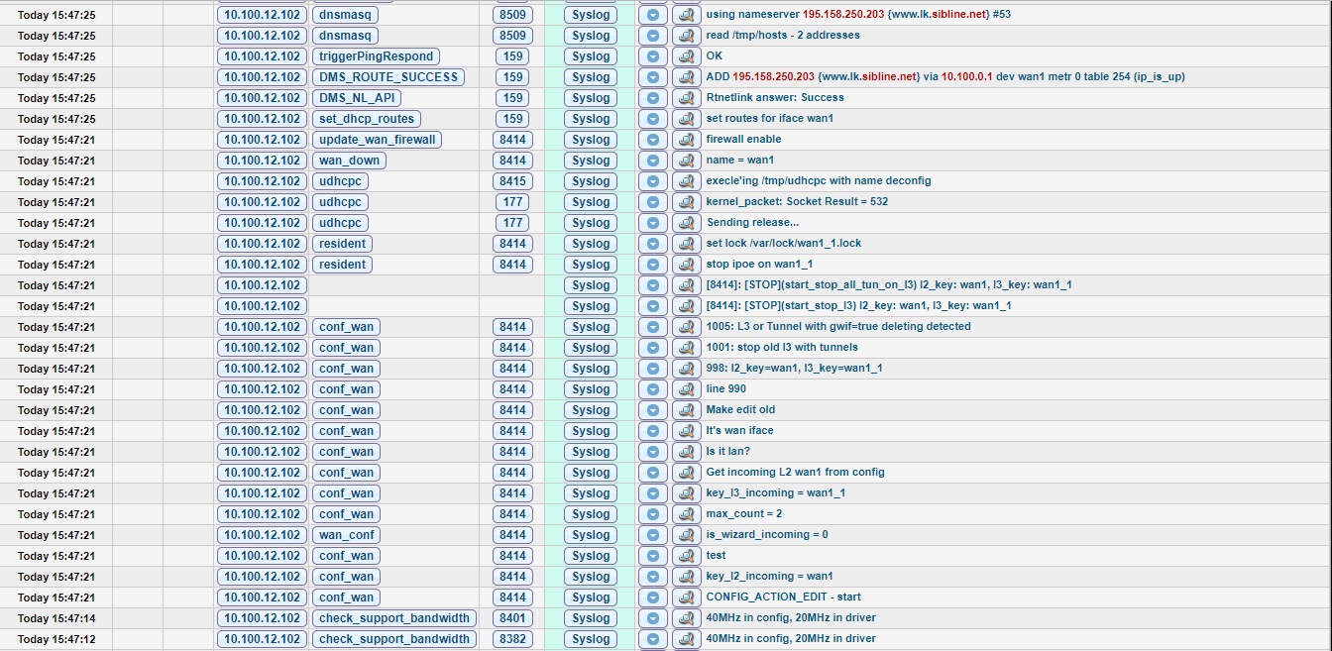Screen dimensions: 1332x651
Task: Click search icon for 'max_count = 2' row
Action: click(685, 514)
